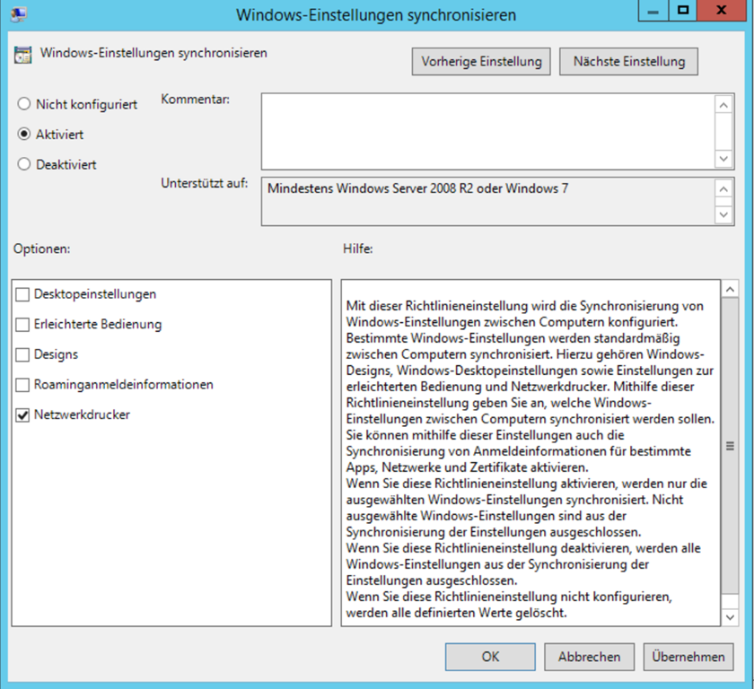Screen dimensions: 754x689
Task: Confirm with the OK button
Action: pyautogui.click(x=489, y=657)
